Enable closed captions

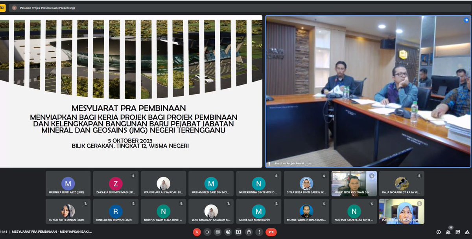click(218, 232)
